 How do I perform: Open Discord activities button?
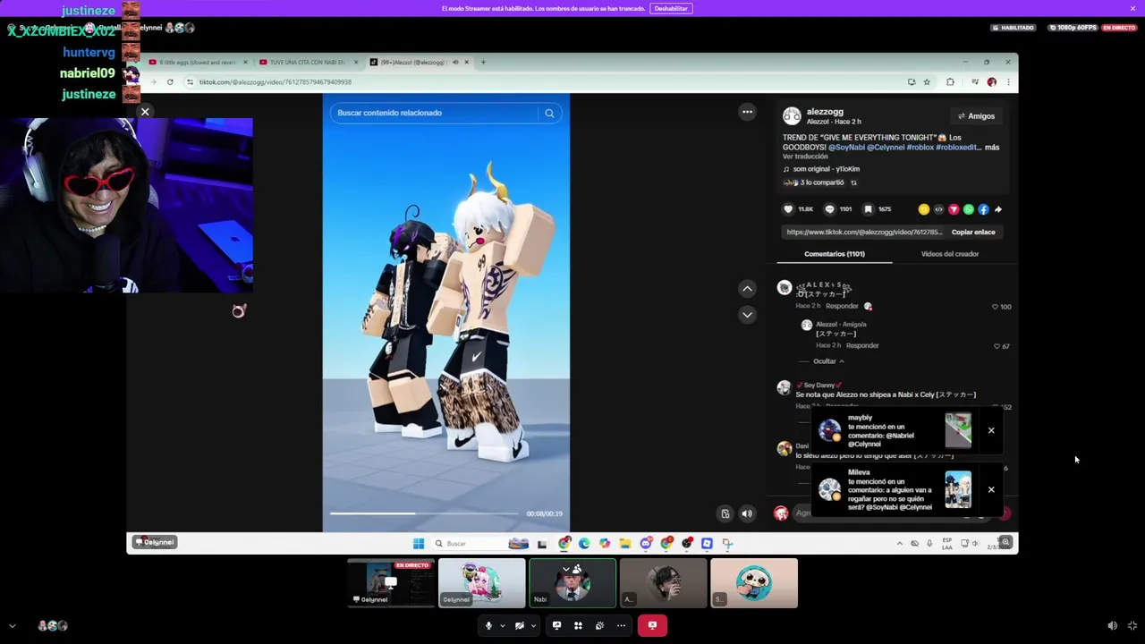[578, 625]
